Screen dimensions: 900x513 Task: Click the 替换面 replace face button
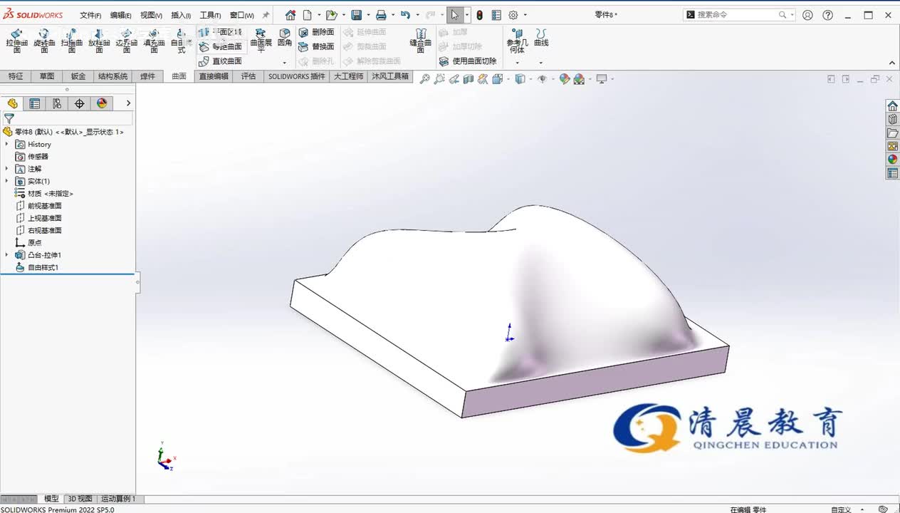(316, 46)
